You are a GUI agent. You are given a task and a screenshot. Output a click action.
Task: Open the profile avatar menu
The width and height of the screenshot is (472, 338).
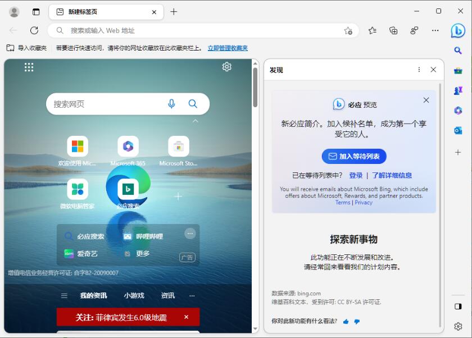click(14, 12)
